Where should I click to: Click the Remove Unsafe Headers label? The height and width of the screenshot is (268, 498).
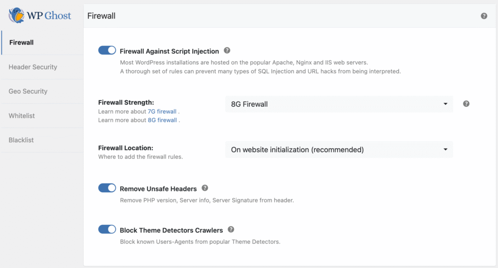point(158,189)
